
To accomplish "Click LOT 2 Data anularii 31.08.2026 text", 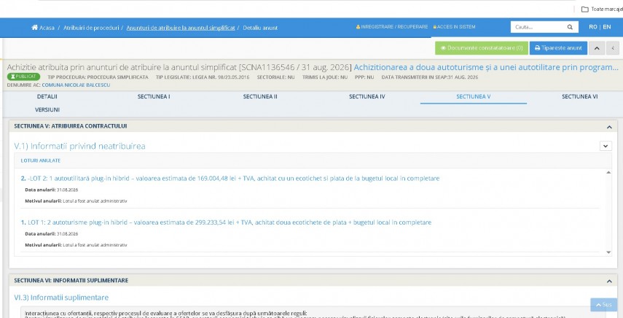I will 51,190.
